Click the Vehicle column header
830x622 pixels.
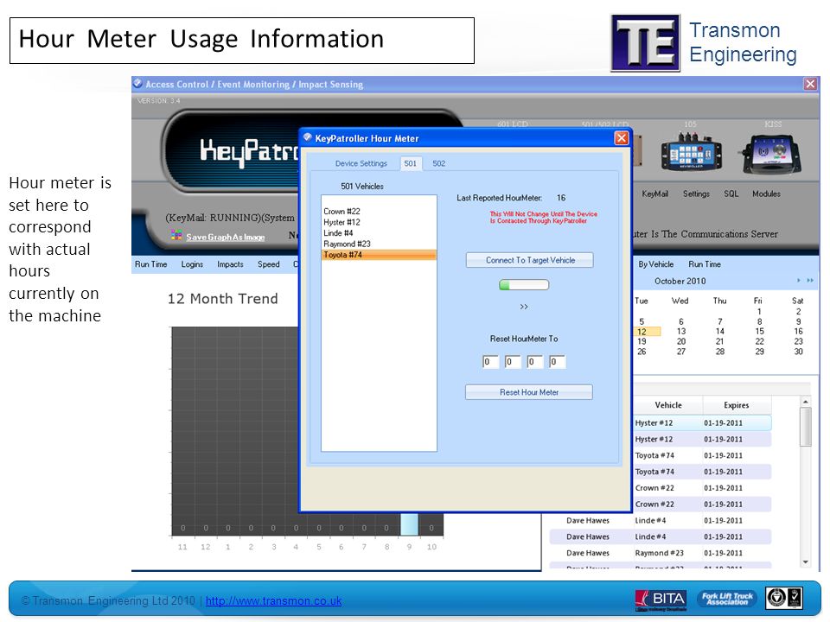[x=668, y=405]
